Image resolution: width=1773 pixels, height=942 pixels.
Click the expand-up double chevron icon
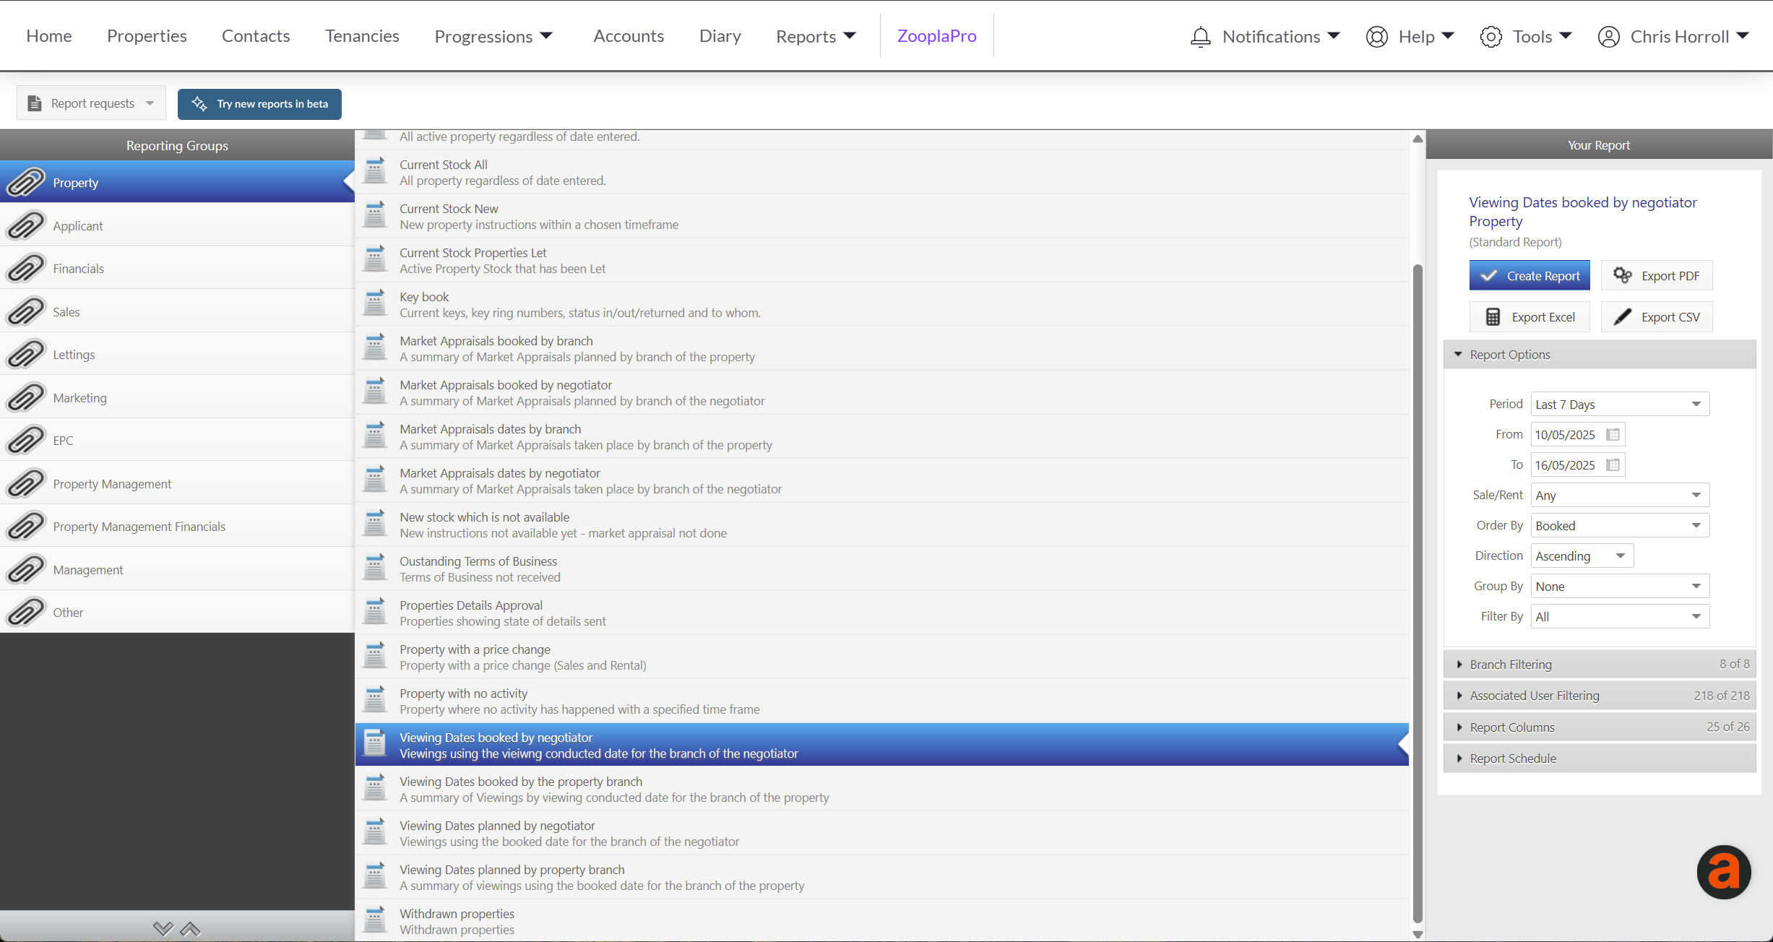click(190, 928)
